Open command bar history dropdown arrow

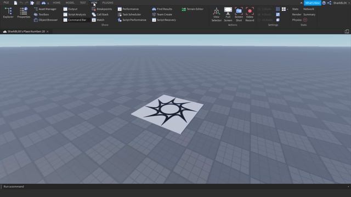(348, 187)
